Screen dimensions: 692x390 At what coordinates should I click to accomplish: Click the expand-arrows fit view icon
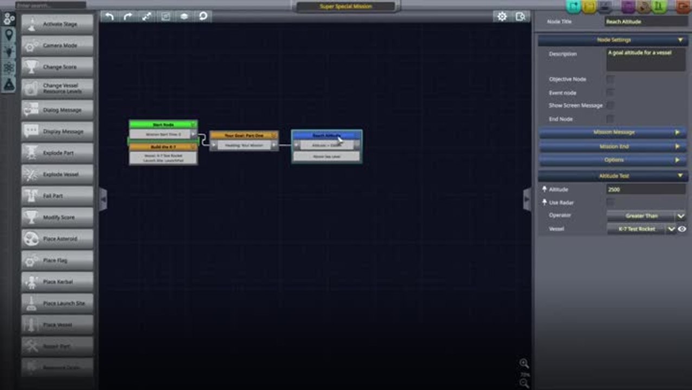147,16
